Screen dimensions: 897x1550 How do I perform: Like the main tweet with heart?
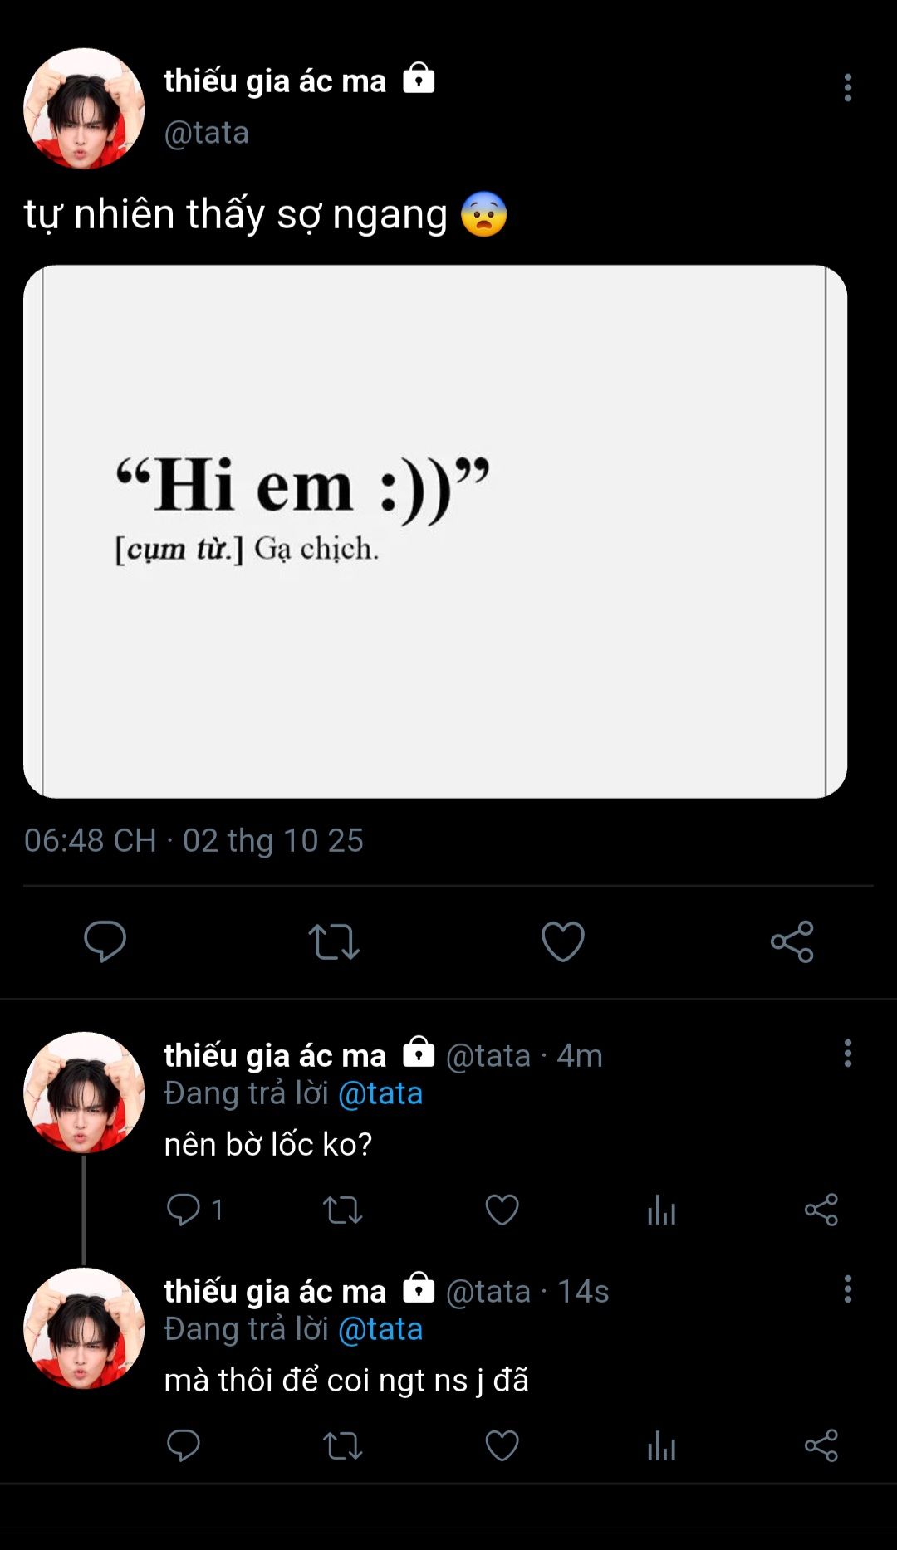562,941
